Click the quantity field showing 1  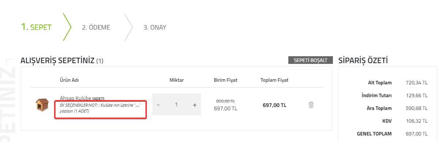tap(177, 105)
